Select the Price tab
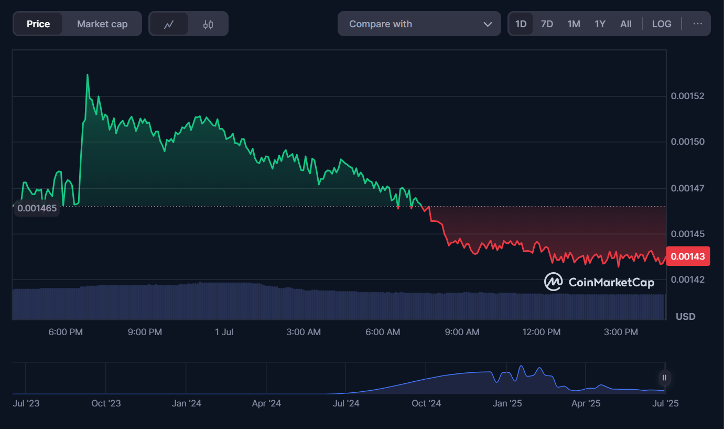 pyautogui.click(x=38, y=24)
